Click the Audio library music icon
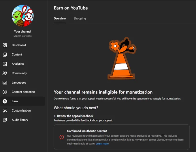 5,120
